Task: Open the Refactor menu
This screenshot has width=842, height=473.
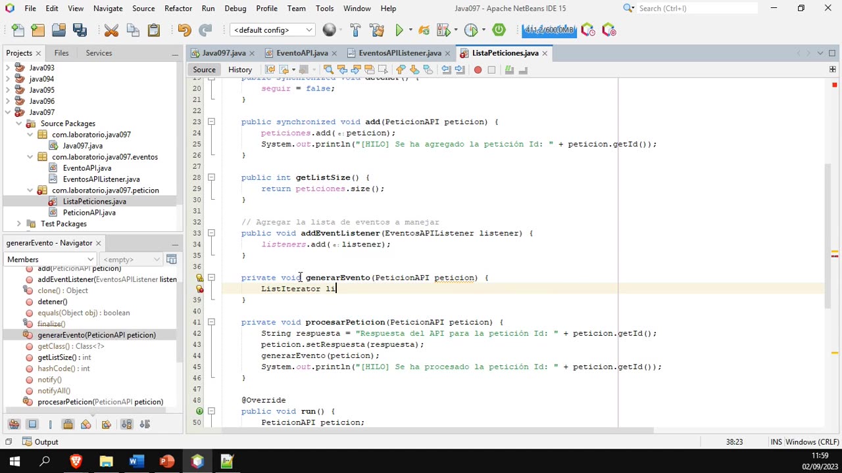Action: click(x=178, y=9)
